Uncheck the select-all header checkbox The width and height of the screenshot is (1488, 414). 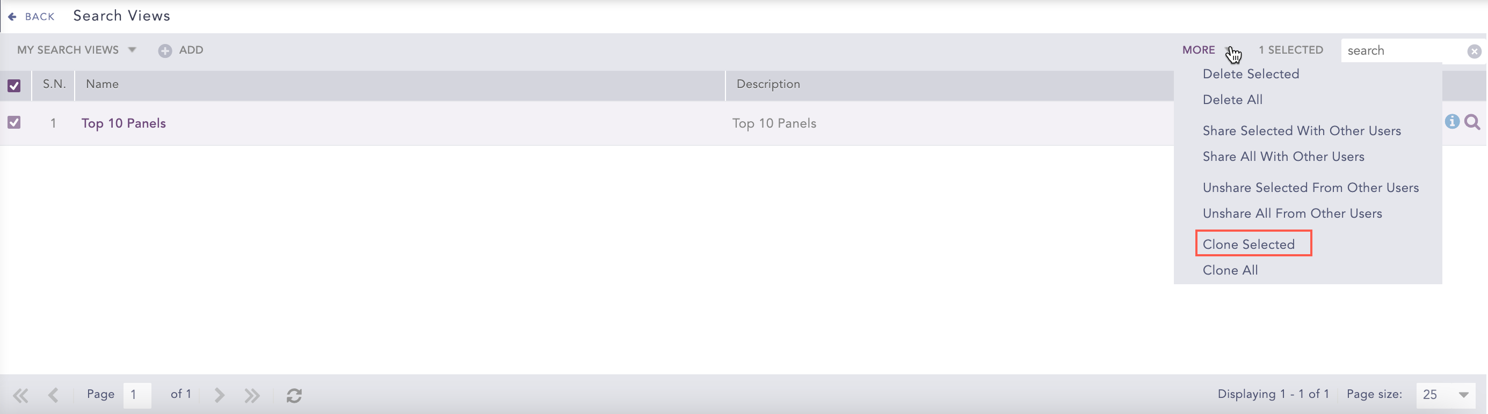point(14,86)
